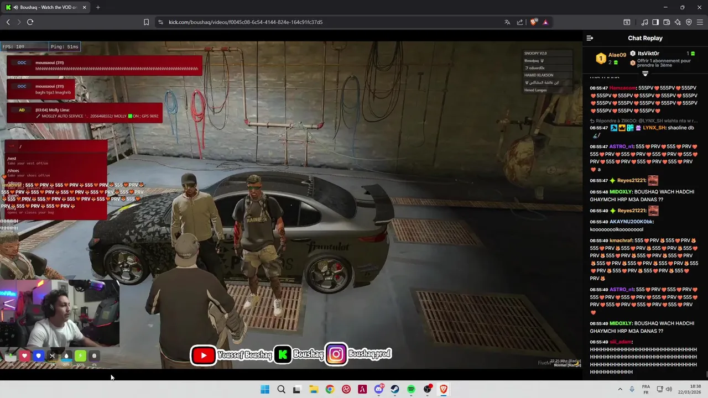Viewport: 708px width, 398px height.
Task: Reload the Kick page
Action: pyautogui.click(x=30, y=22)
